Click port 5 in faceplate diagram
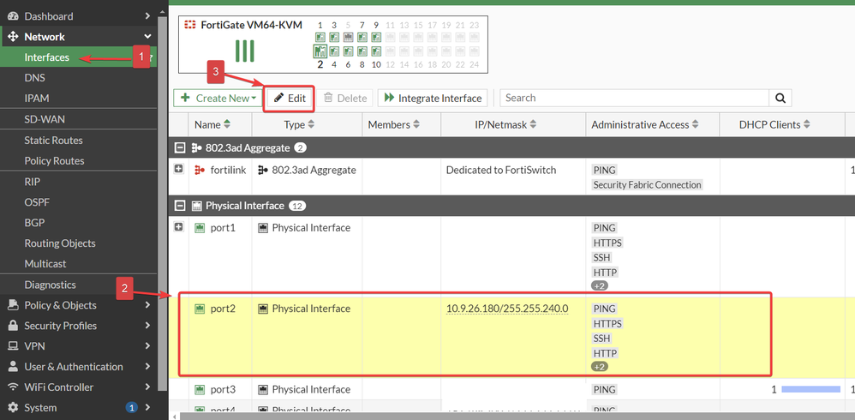Screen dimensions: 855x420 tap(349, 38)
